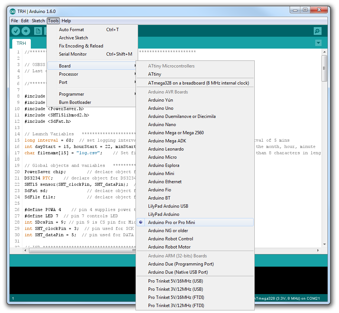Open the File menu
Image resolution: width=339 pixels, height=313 pixels.
[14, 21]
